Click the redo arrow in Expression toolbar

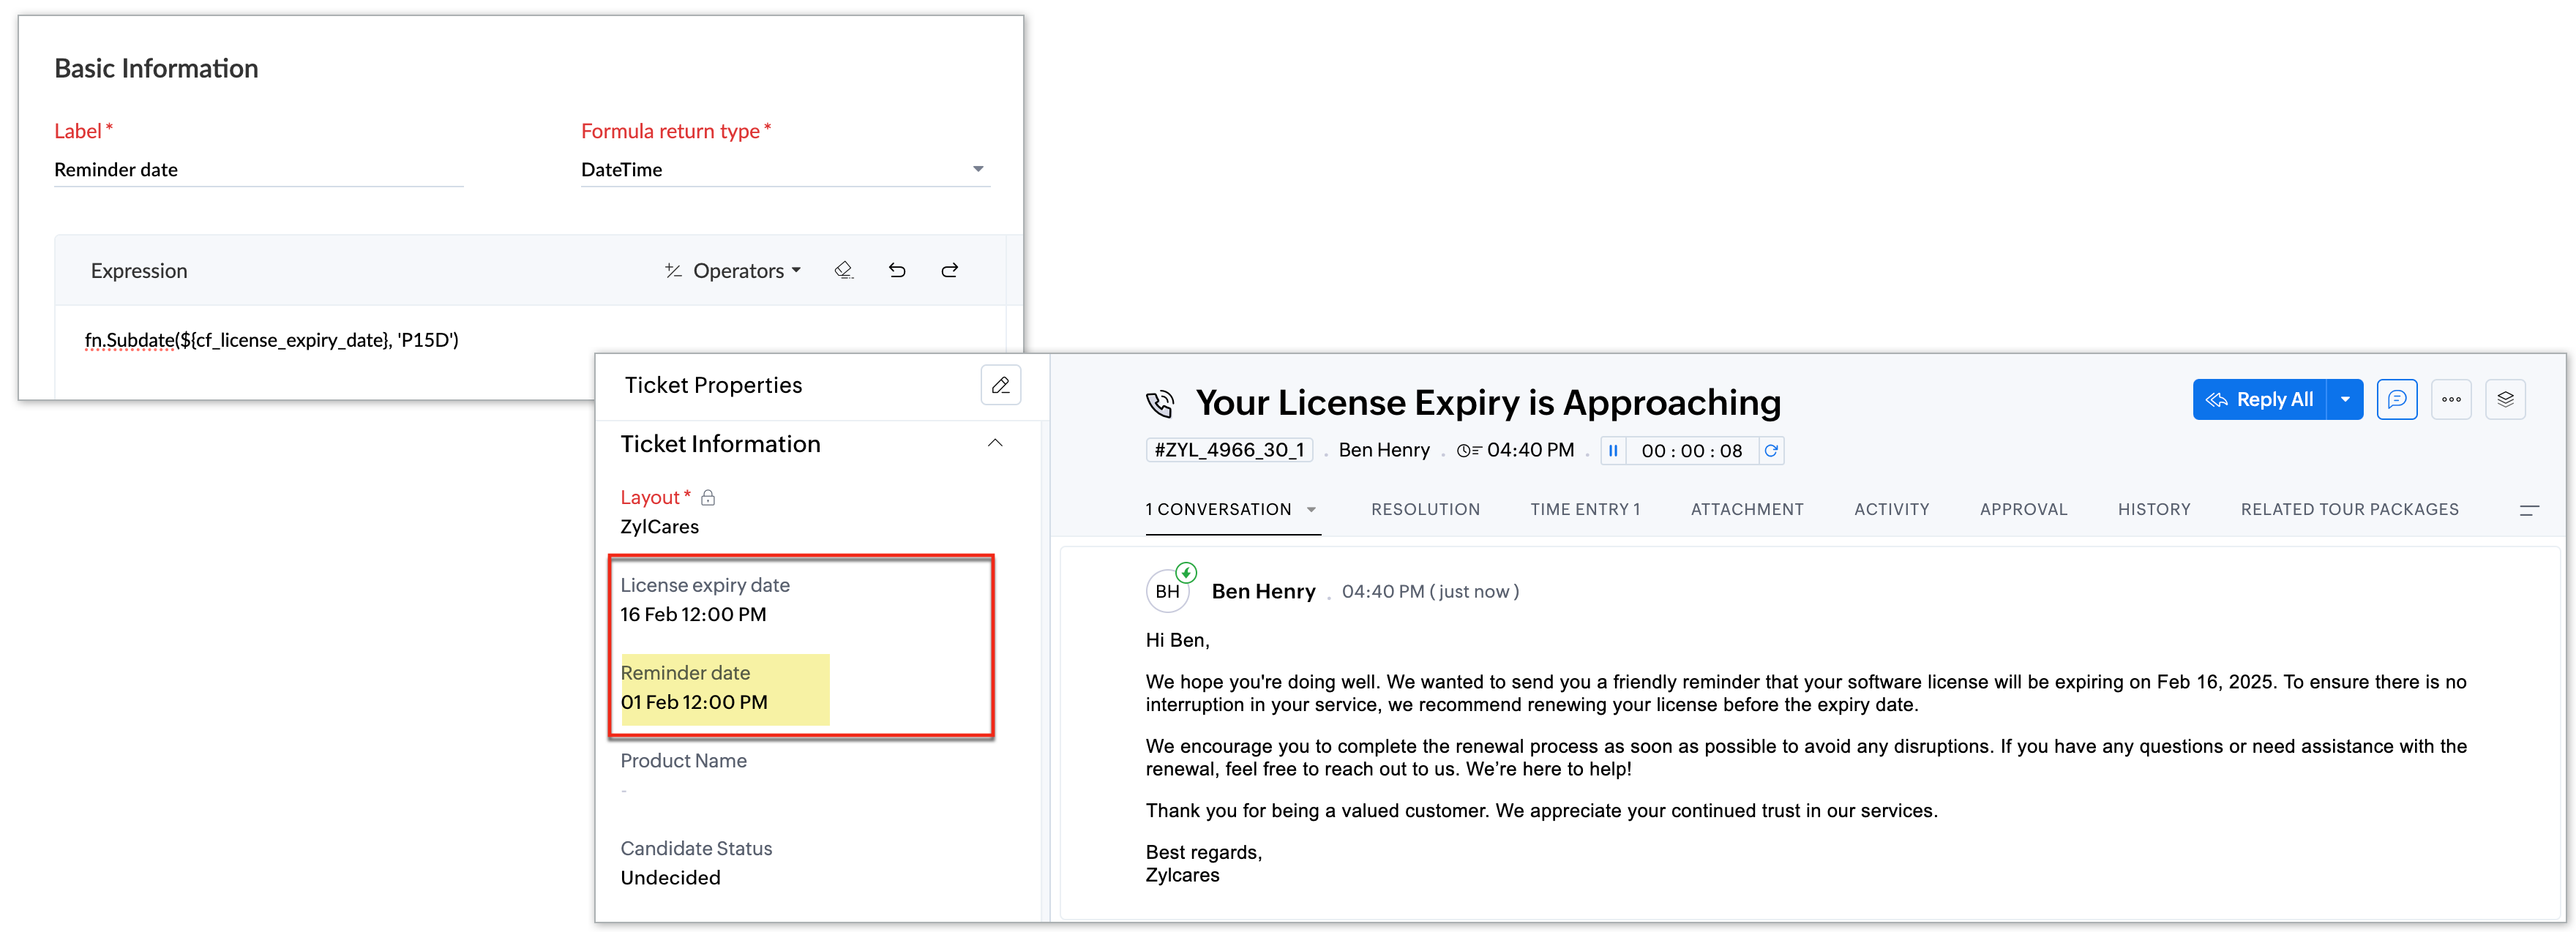[x=950, y=270]
